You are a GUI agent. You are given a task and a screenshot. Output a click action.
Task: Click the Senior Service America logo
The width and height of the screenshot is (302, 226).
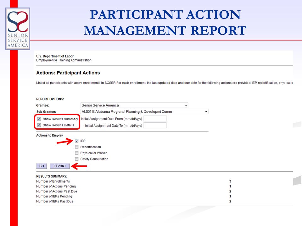[18, 29]
